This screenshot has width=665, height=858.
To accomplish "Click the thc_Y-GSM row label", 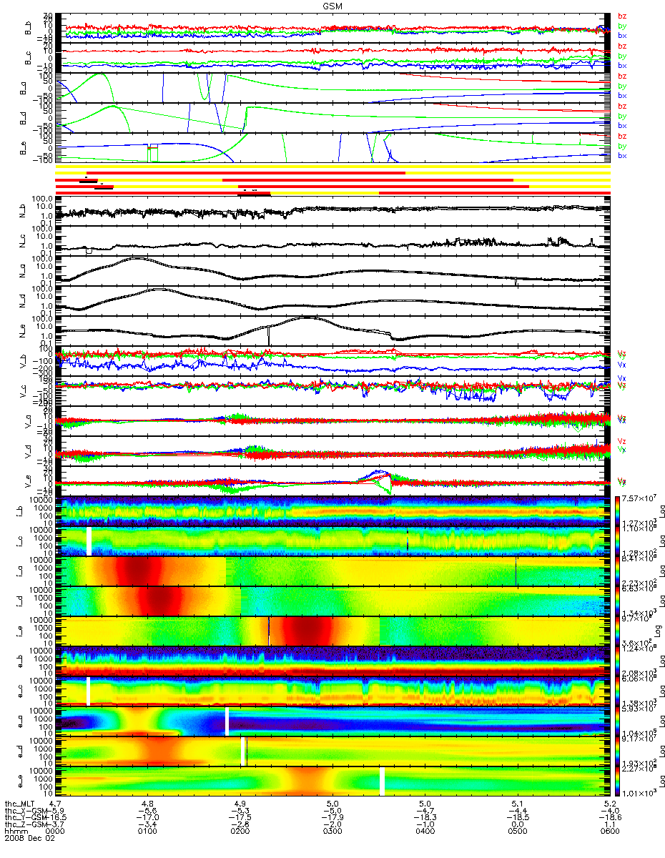I will coord(26,817).
